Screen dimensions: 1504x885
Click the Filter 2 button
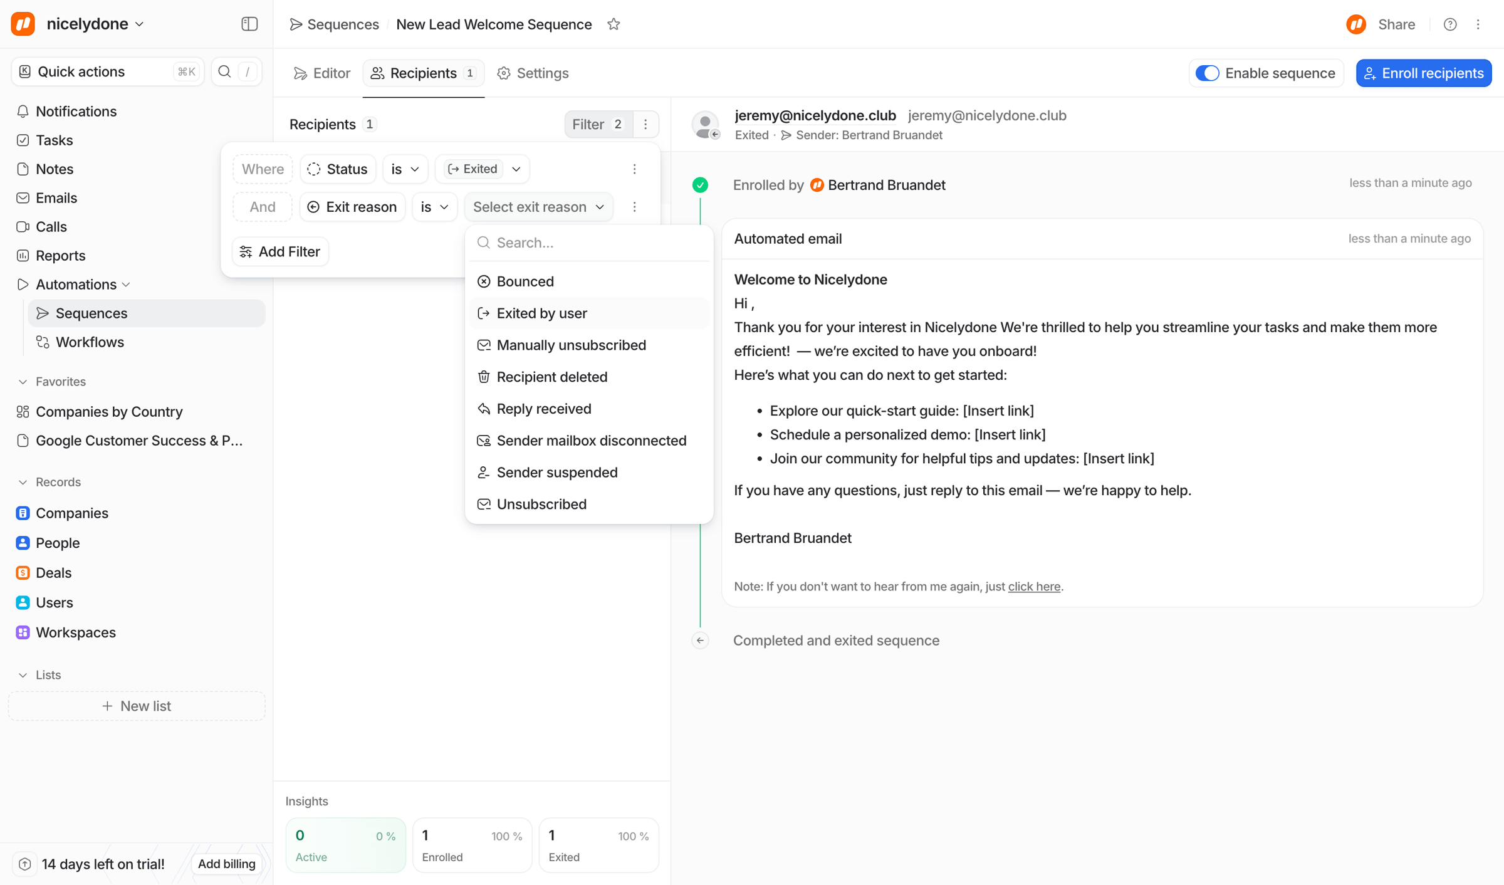[598, 124]
